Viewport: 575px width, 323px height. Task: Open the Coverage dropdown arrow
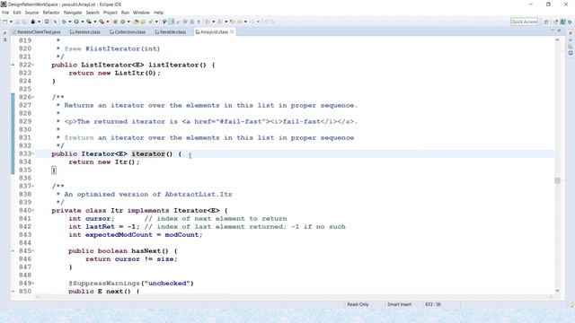[95, 22]
